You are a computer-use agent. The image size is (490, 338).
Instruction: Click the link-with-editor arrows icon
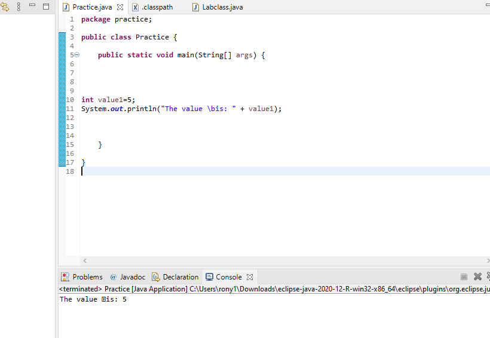click(5, 7)
